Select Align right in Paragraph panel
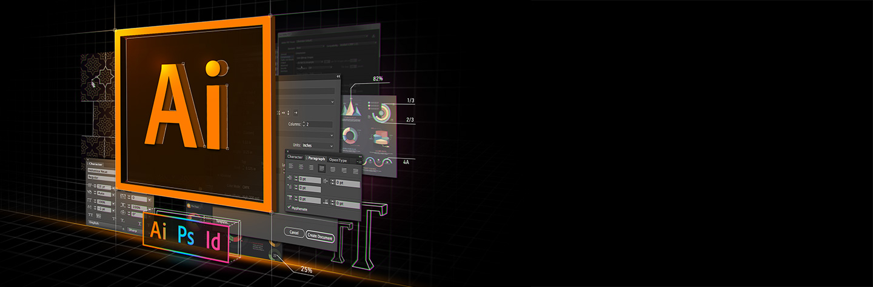The image size is (873, 287). 311,168
